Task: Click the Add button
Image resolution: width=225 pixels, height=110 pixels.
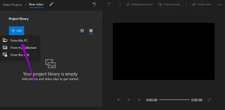Action: pyautogui.click(x=17, y=31)
